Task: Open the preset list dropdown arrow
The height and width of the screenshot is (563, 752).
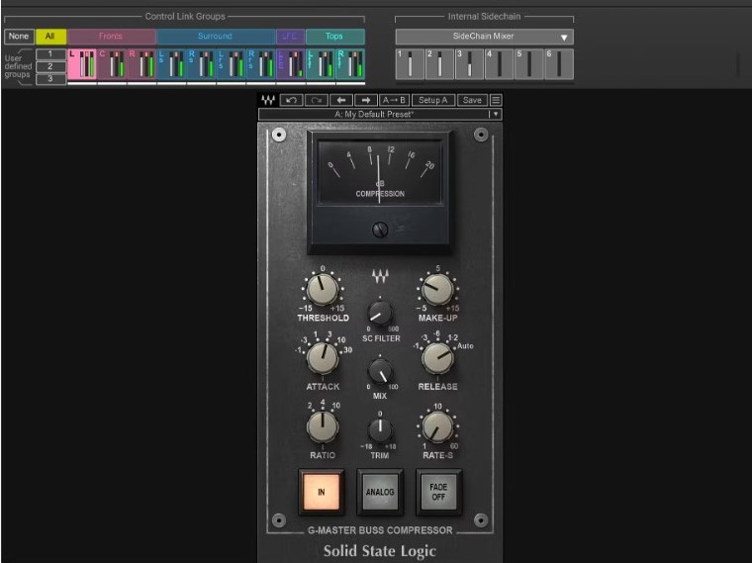Action: (496, 114)
